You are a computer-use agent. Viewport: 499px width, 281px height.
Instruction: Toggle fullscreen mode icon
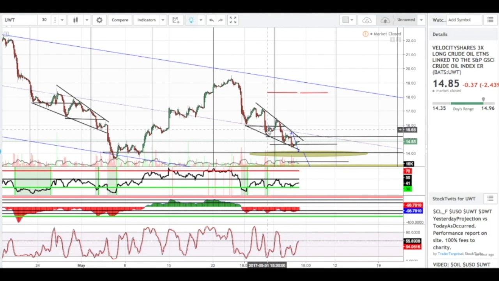tap(233, 20)
